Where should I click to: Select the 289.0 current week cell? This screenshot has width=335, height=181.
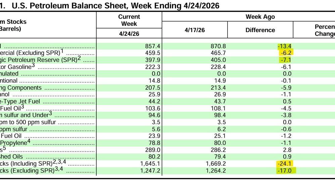coord(153,150)
